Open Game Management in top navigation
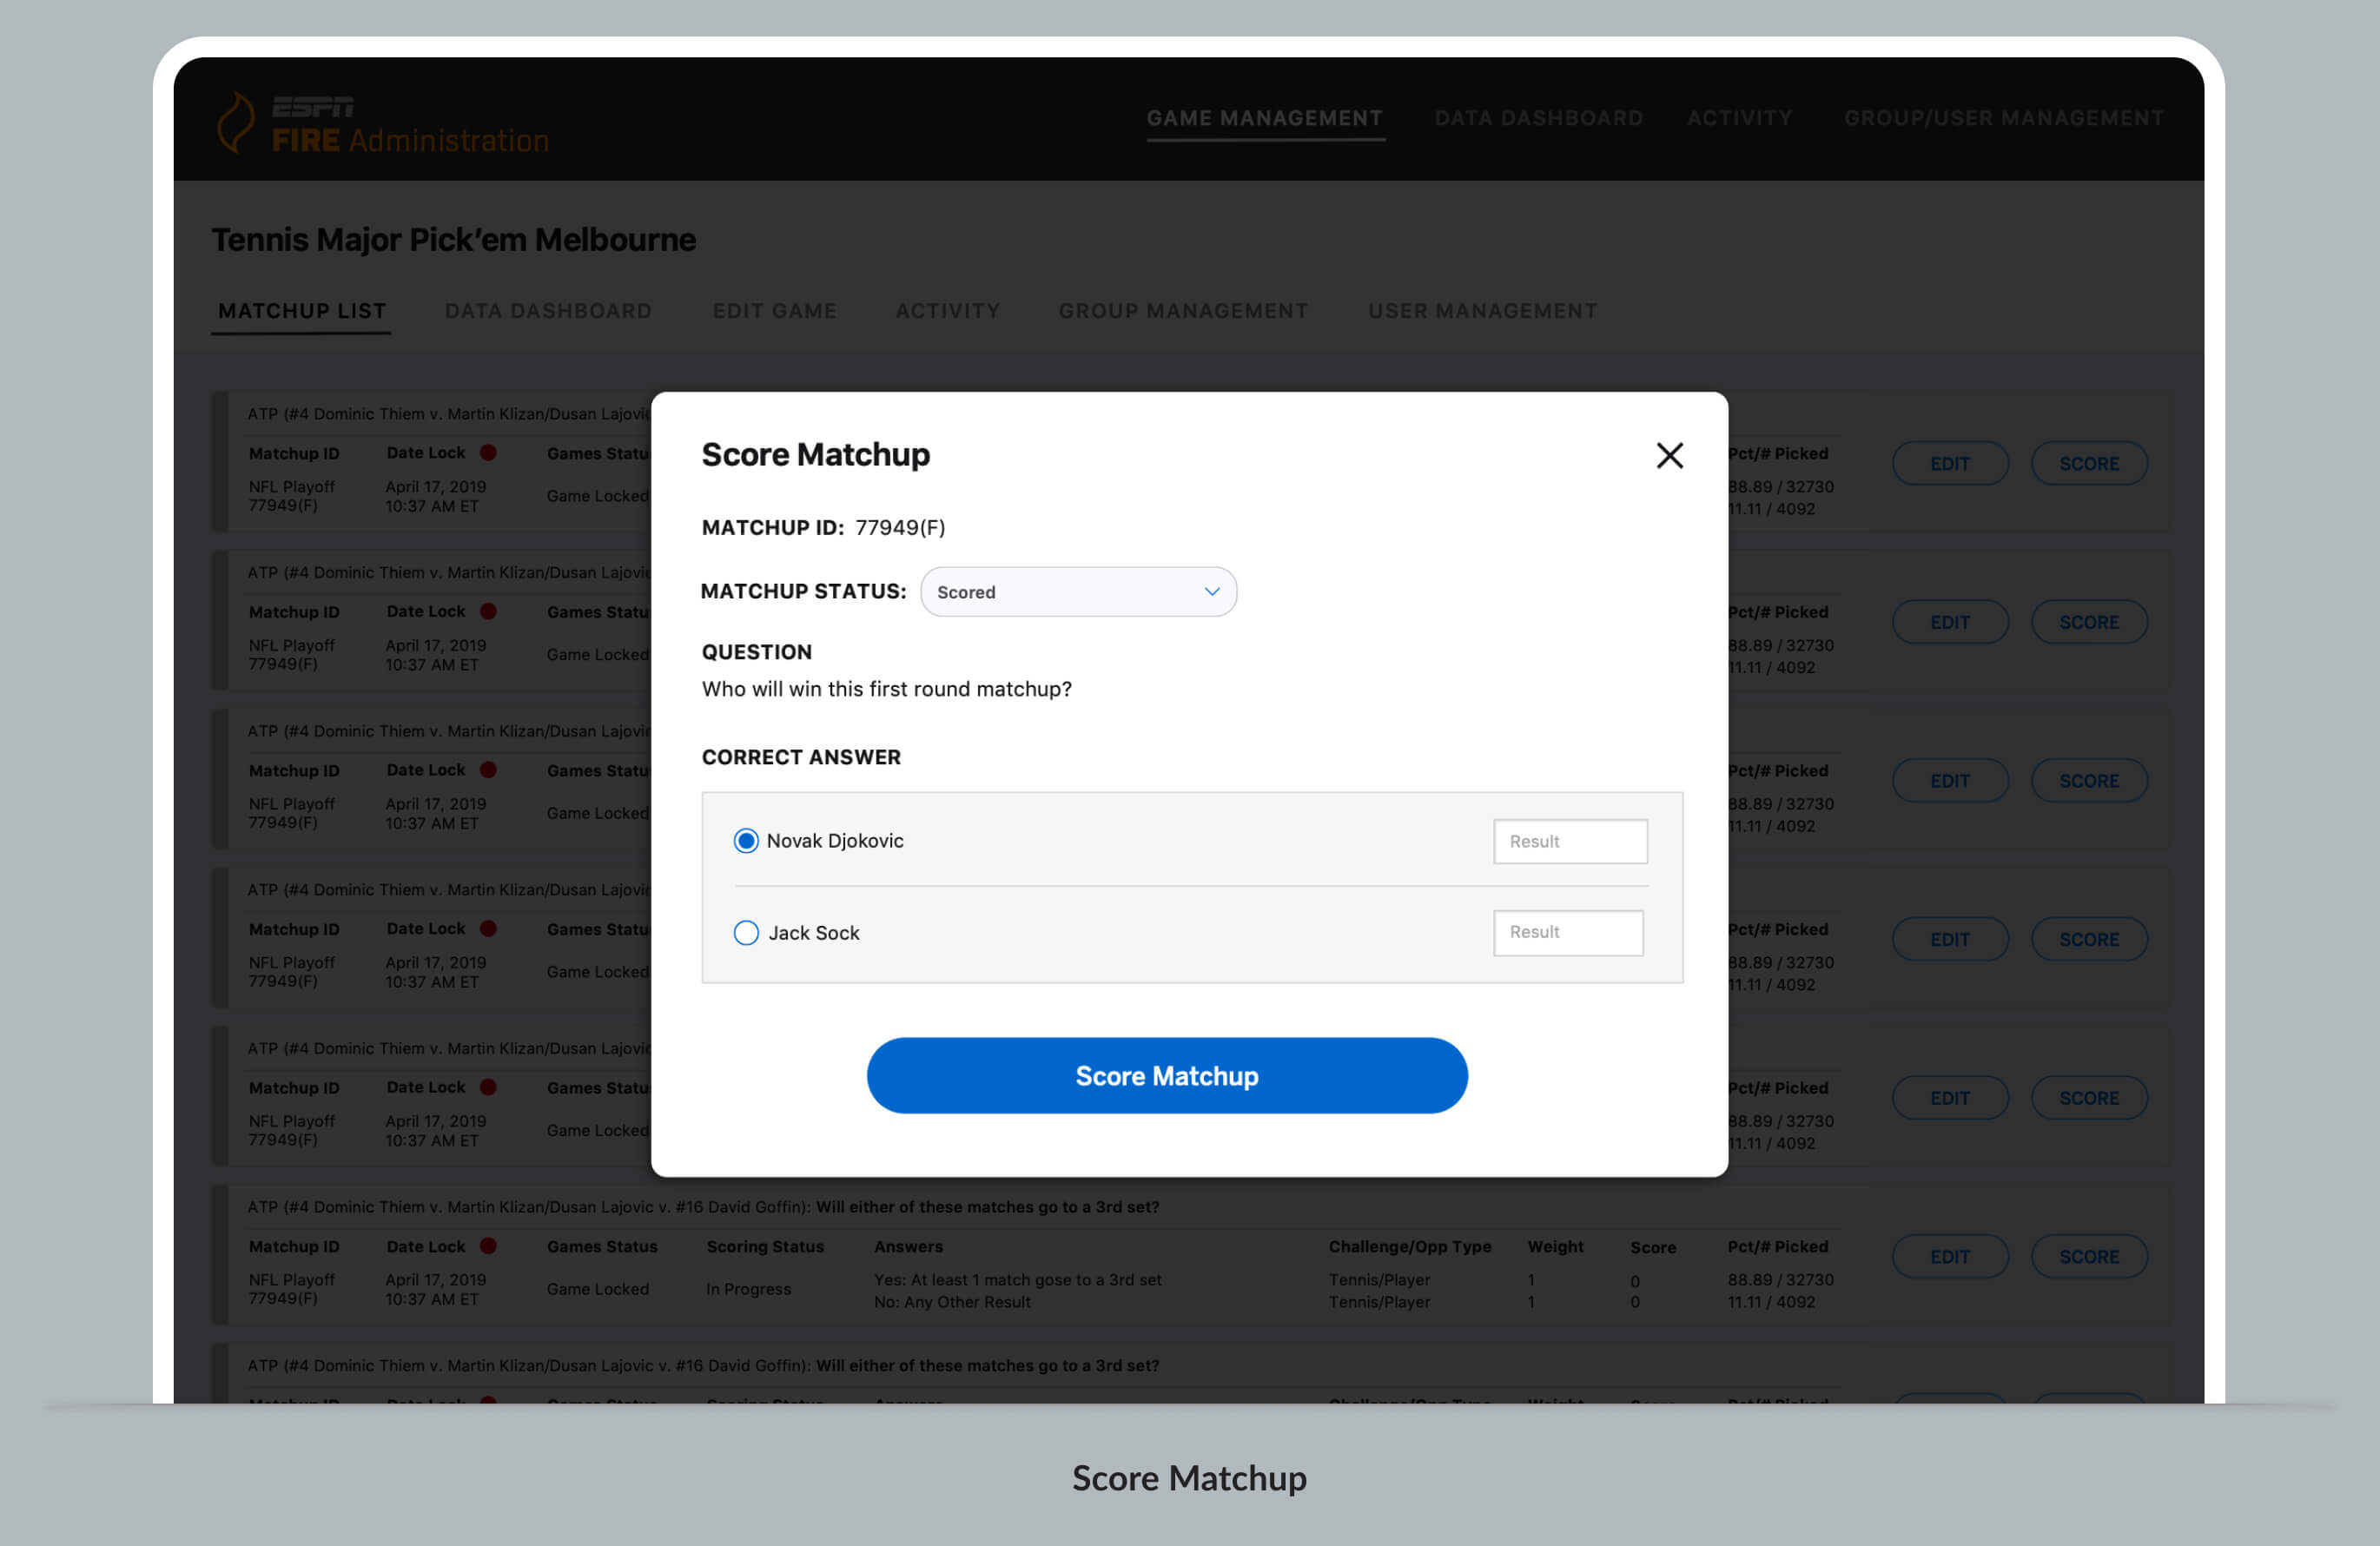2380x1546 pixels. [1264, 118]
